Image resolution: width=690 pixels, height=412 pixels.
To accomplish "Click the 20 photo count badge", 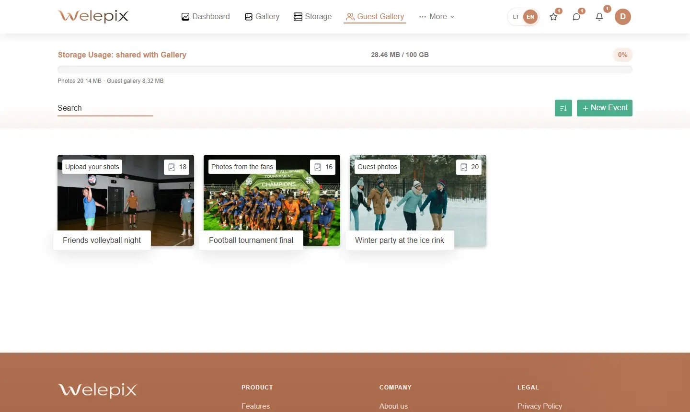I will [469, 167].
